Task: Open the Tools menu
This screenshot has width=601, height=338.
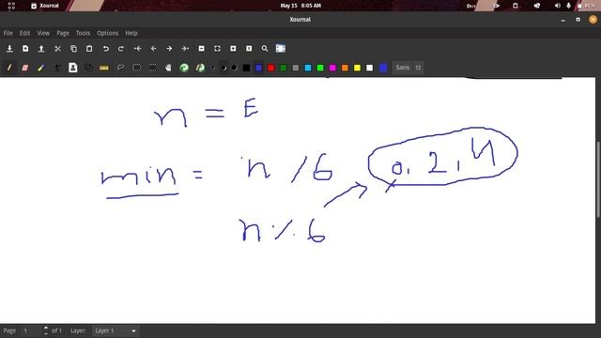Action: coord(83,33)
